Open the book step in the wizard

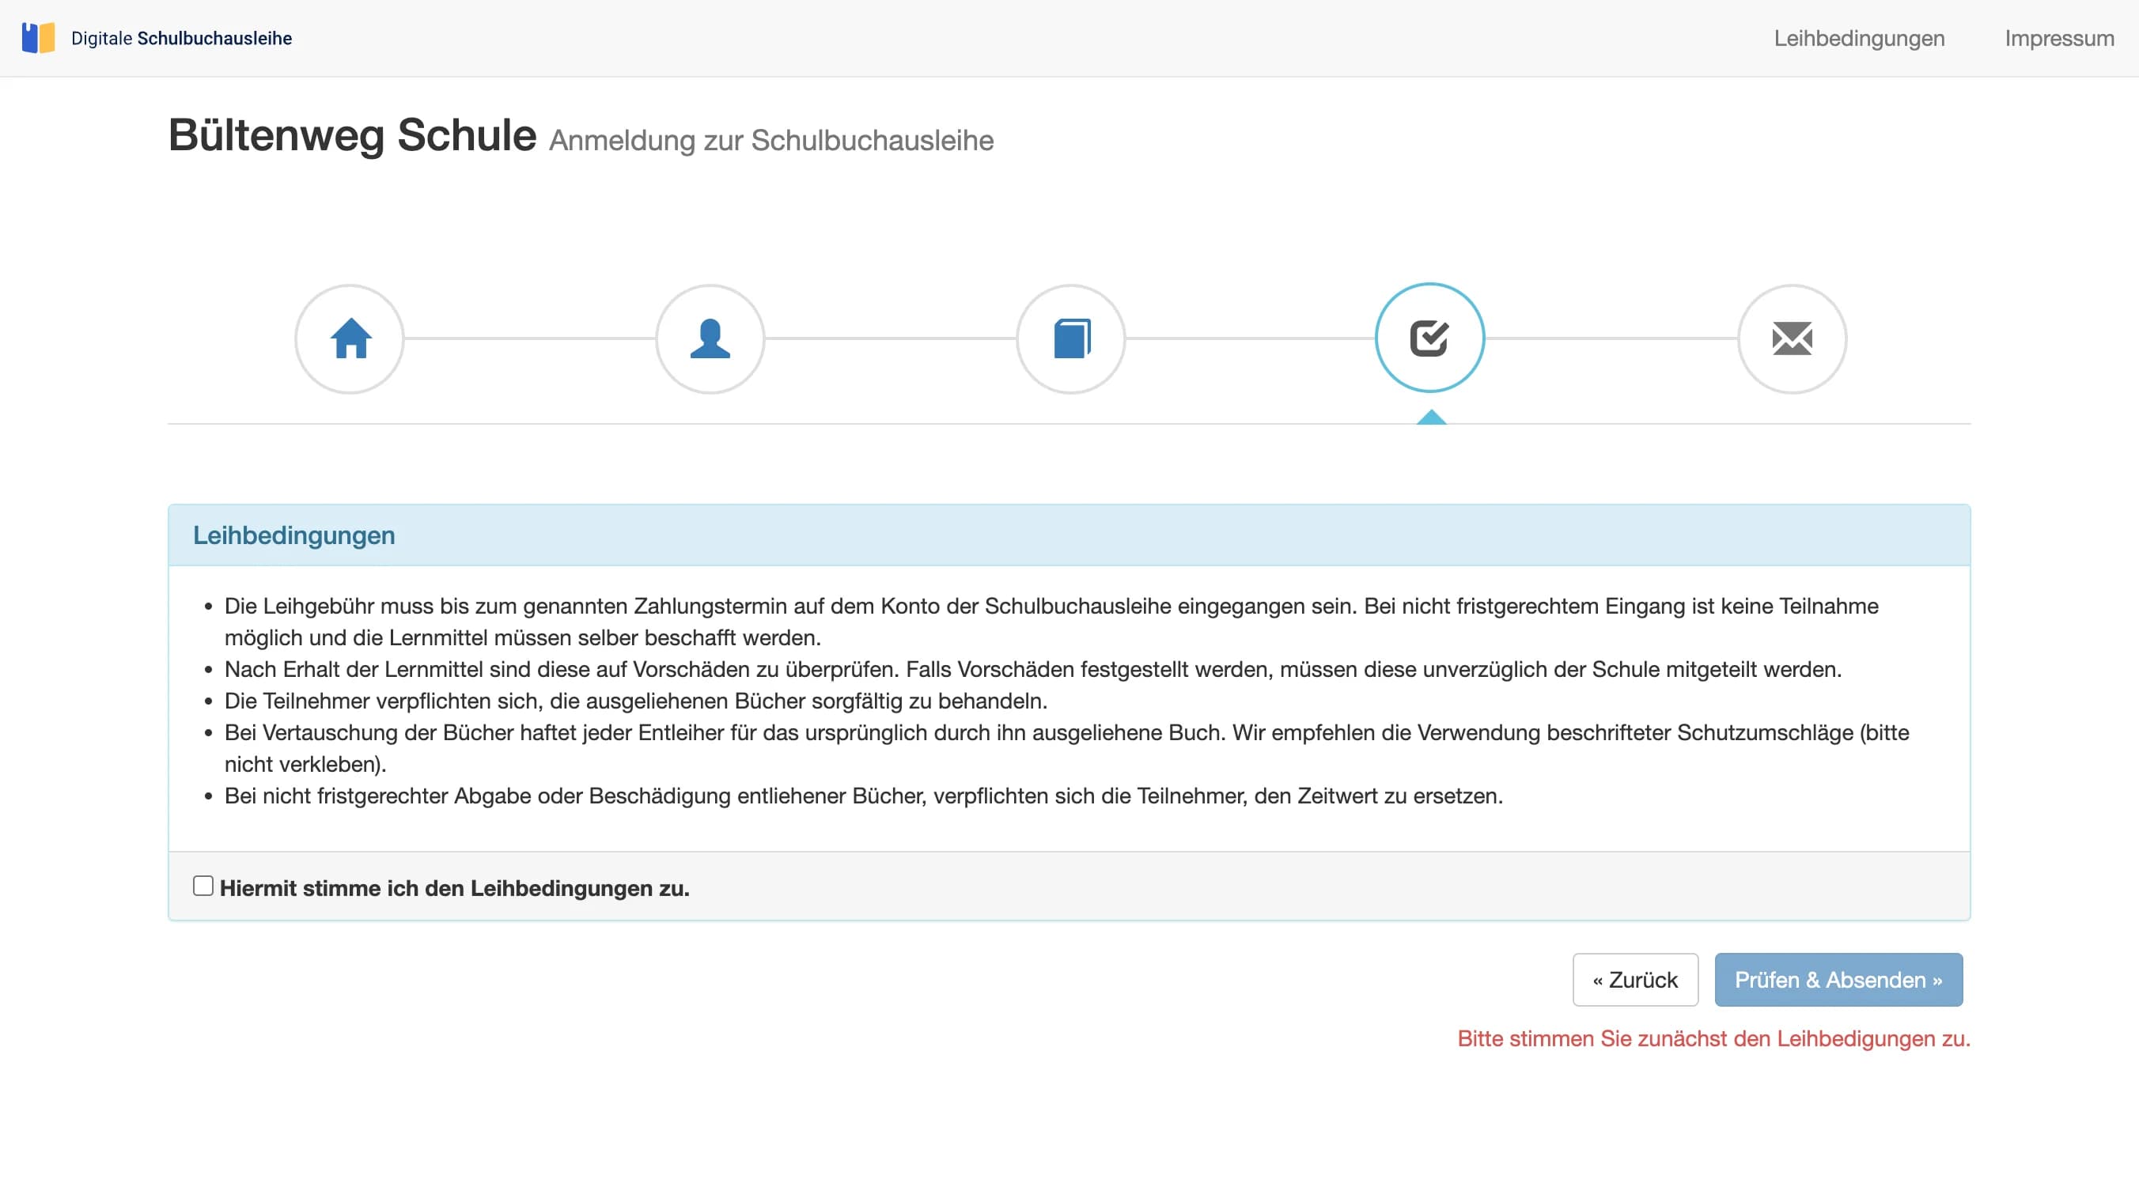1070,338
